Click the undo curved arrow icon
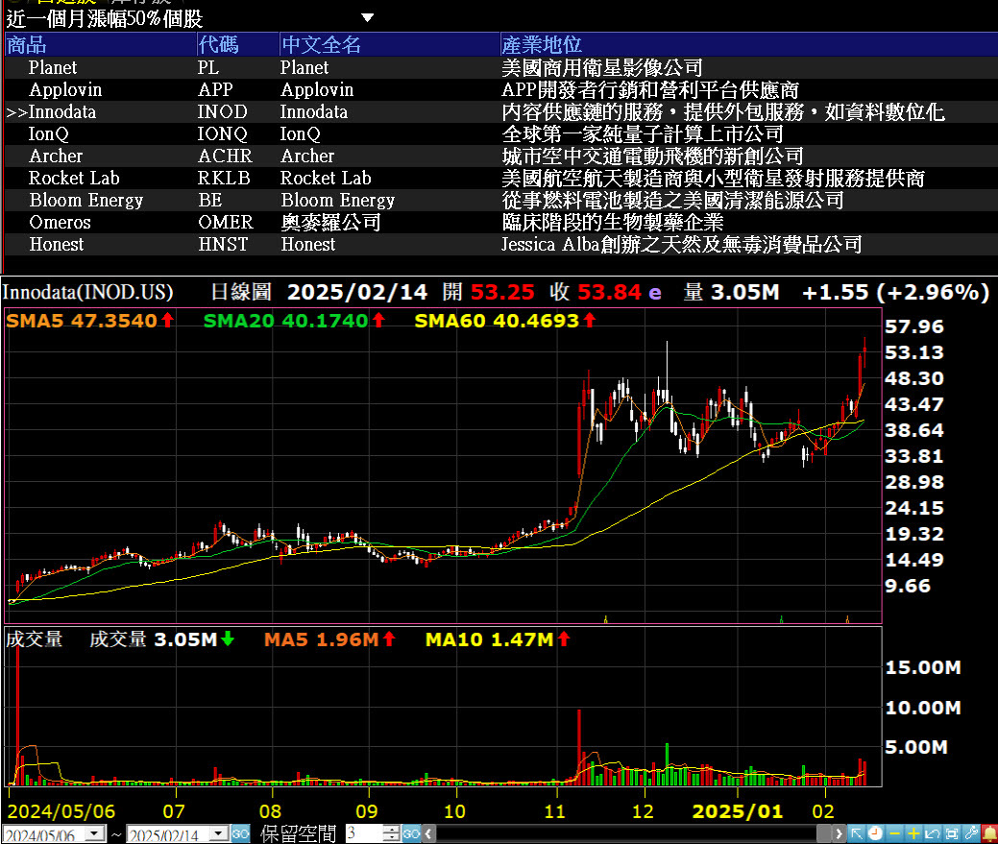This screenshot has width=998, height=844. click(x=933, y=833)
